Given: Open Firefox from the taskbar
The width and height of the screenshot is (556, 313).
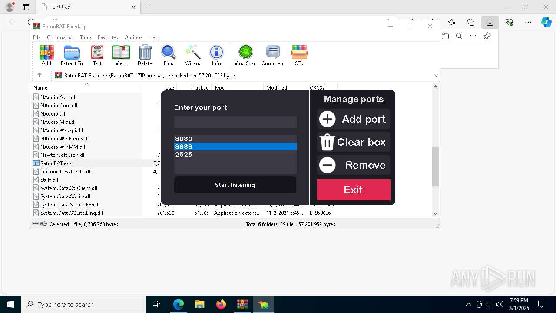Looking at the screenshot, I should tap(221, 304).
